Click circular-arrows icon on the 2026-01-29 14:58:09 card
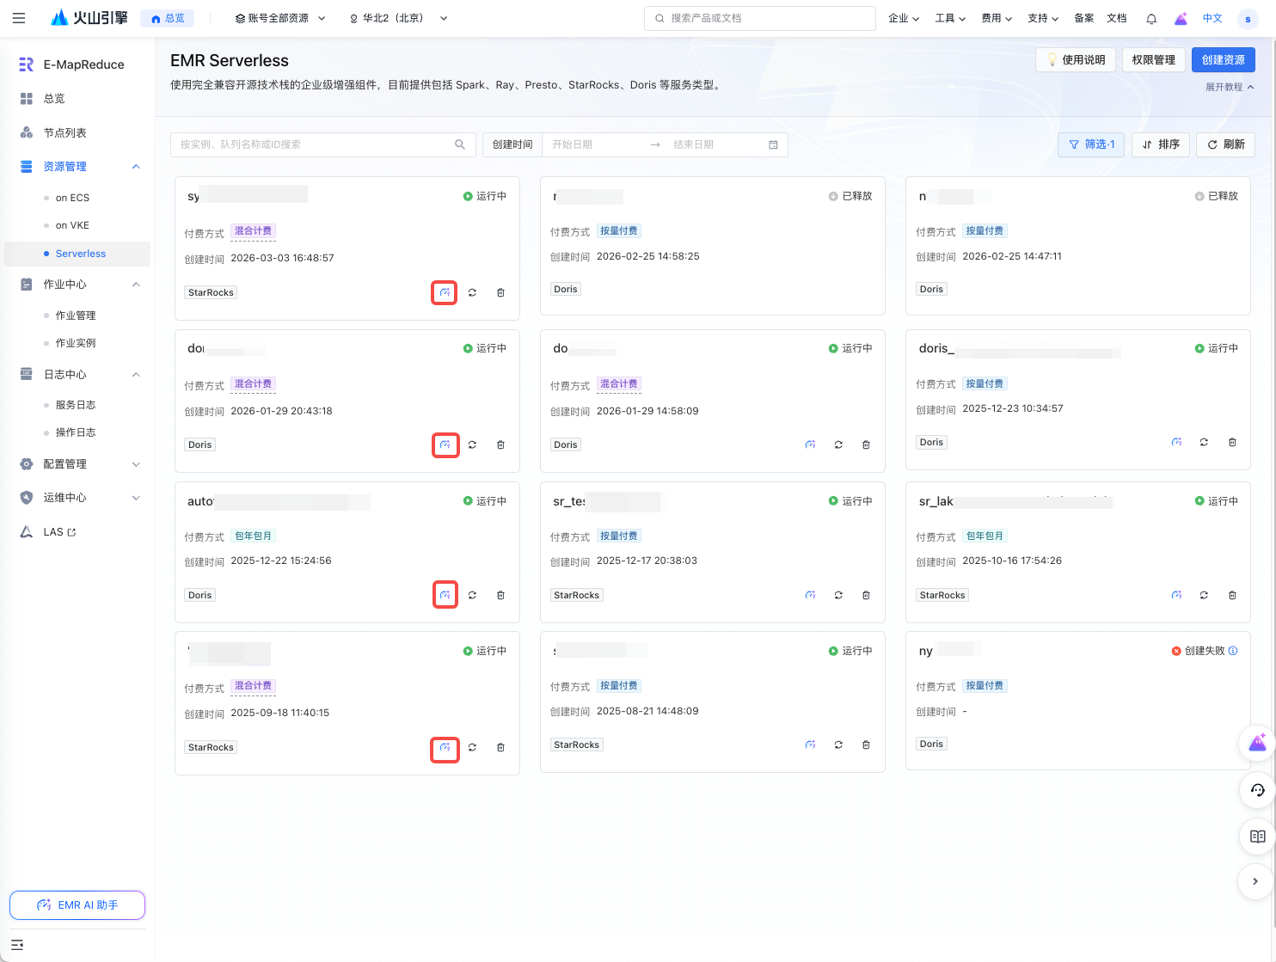Screen dimensions: 1276x962 point(838,444)
